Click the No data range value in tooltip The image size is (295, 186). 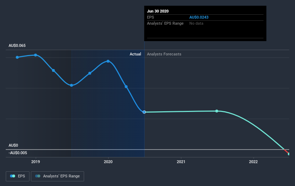[196, 23]
